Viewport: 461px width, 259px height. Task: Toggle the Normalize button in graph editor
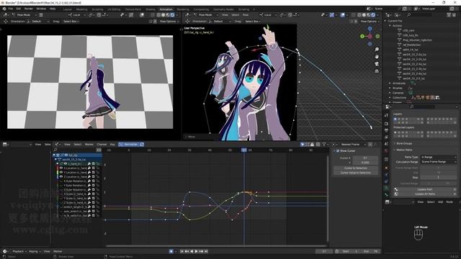click(128, 145)
